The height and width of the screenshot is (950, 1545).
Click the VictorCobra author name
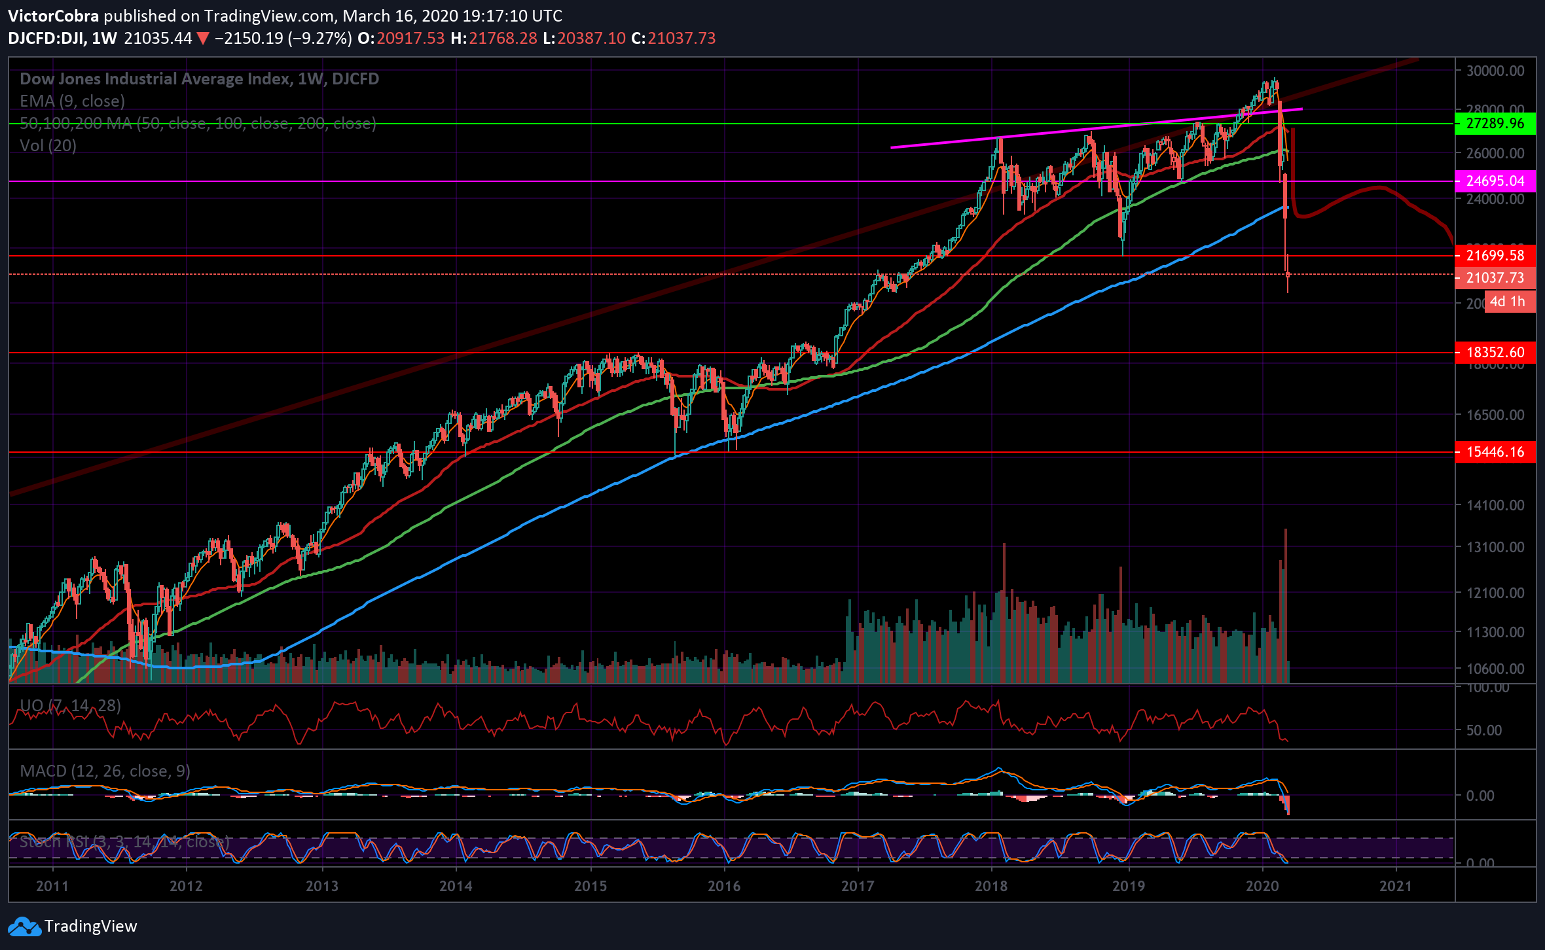pos(53,16)
